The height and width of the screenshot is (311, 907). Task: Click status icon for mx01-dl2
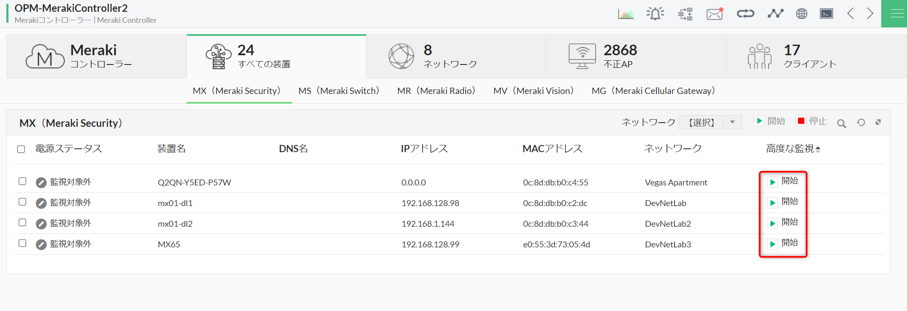click(41, 224)
